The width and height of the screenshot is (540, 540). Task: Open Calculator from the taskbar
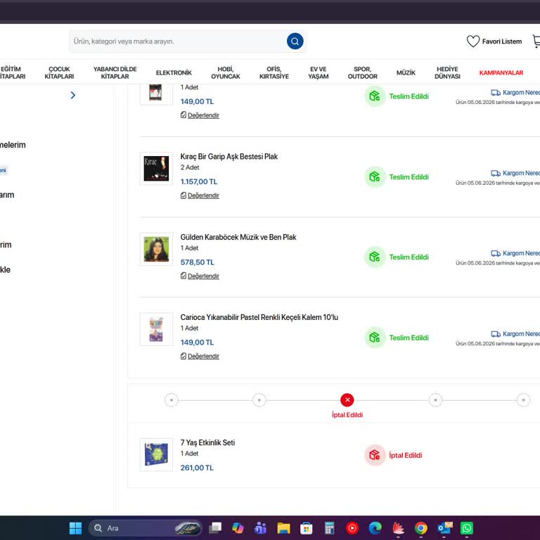click(x=329, y=528)
